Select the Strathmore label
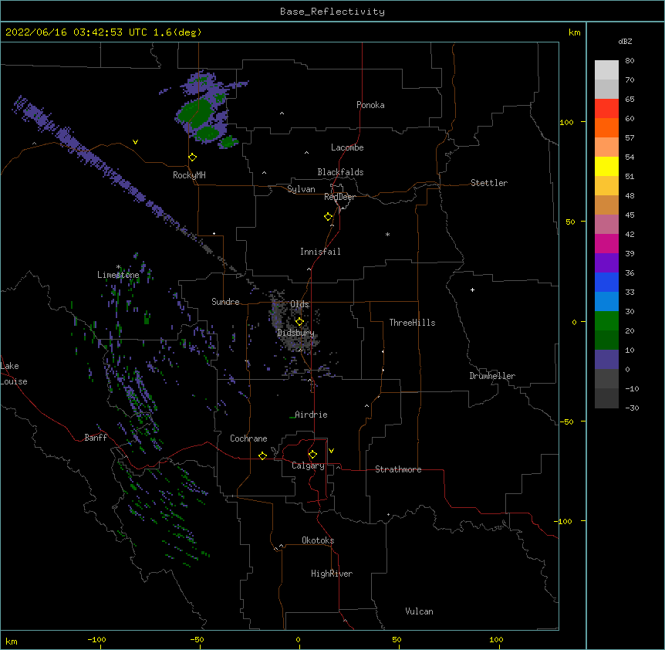665x650 pixels. pyautogui.click(x=398, y=469)
